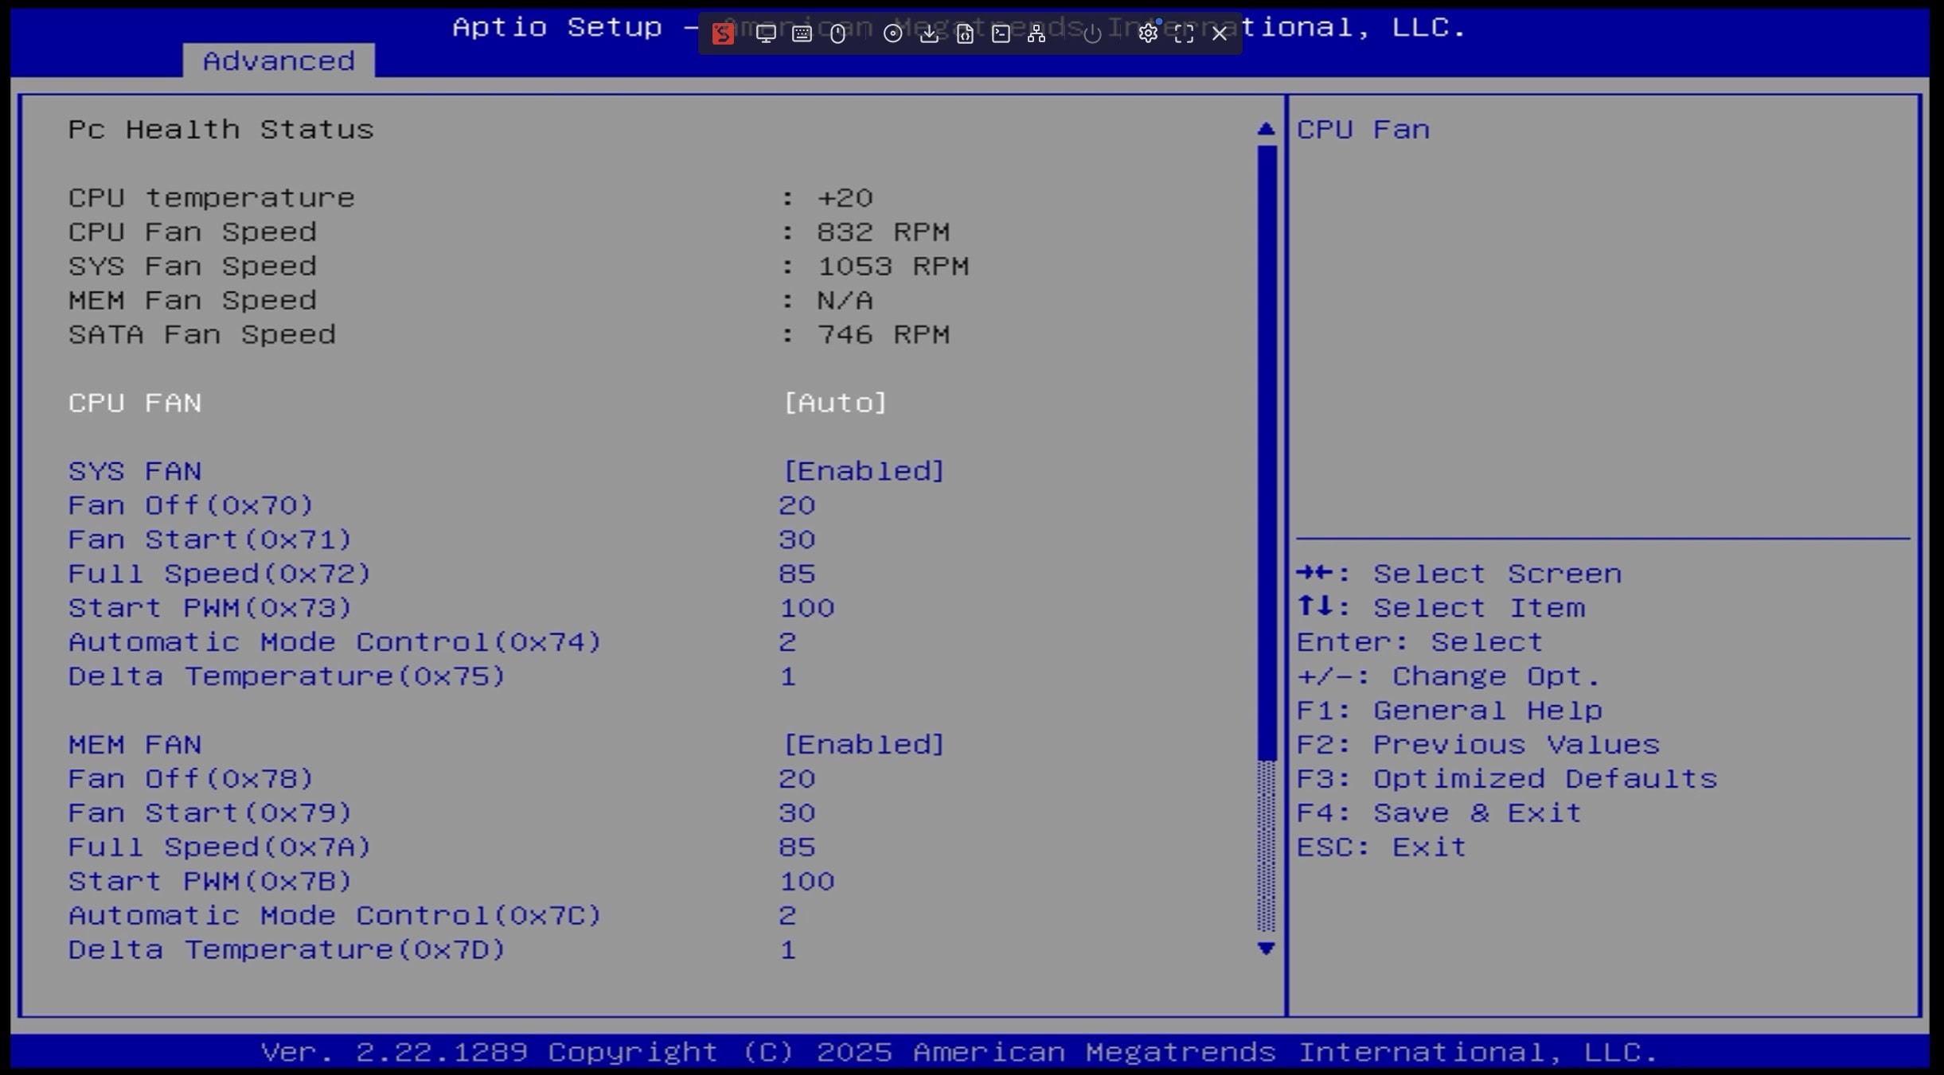Click the scrollbar down arrow

(x=1266, y=948)
